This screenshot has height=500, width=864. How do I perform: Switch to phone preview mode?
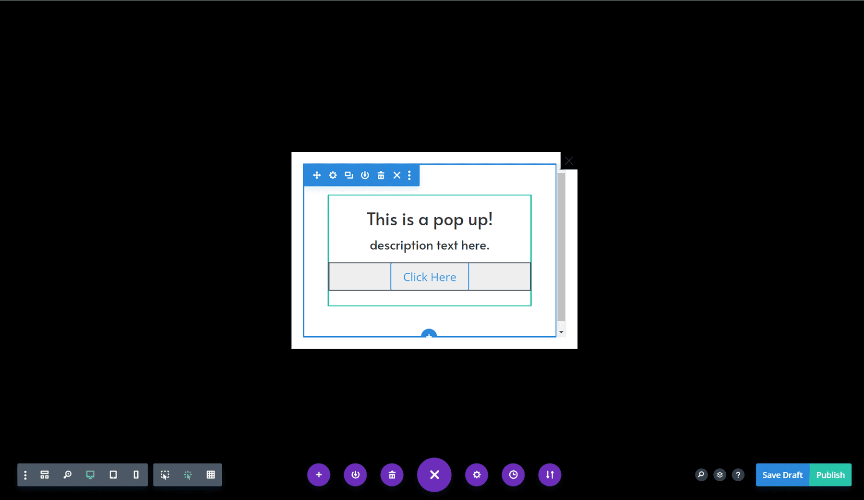click(x=136, y=475)
